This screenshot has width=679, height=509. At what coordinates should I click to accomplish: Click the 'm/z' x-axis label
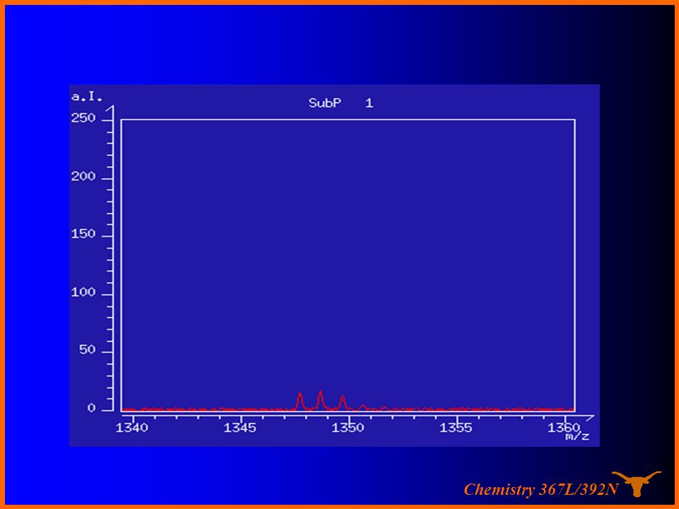577,436
